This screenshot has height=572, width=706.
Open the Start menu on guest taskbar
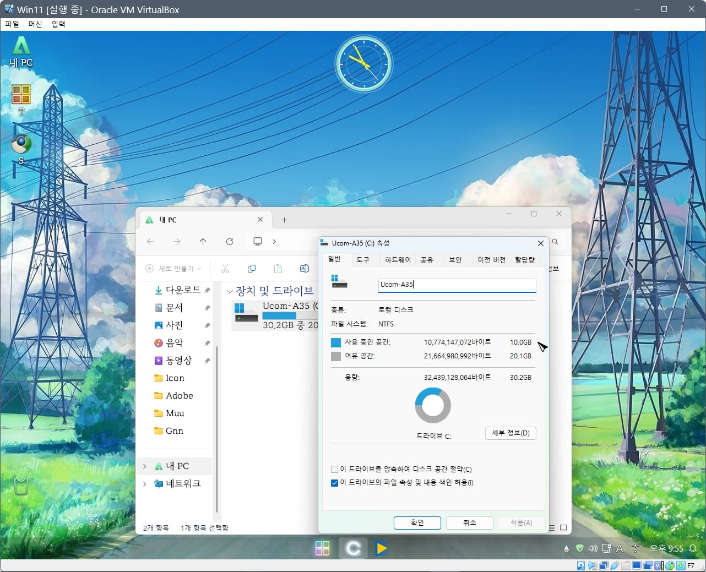pyautogui.click(x=323, y=548)
